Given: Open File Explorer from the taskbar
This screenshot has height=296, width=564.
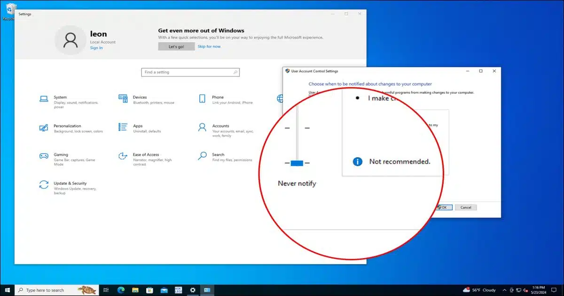Looking at the screenshot, I should (135, 290).
